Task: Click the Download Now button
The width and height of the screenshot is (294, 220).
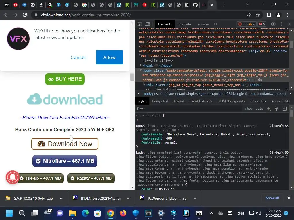Action: (x=65, y=144)
